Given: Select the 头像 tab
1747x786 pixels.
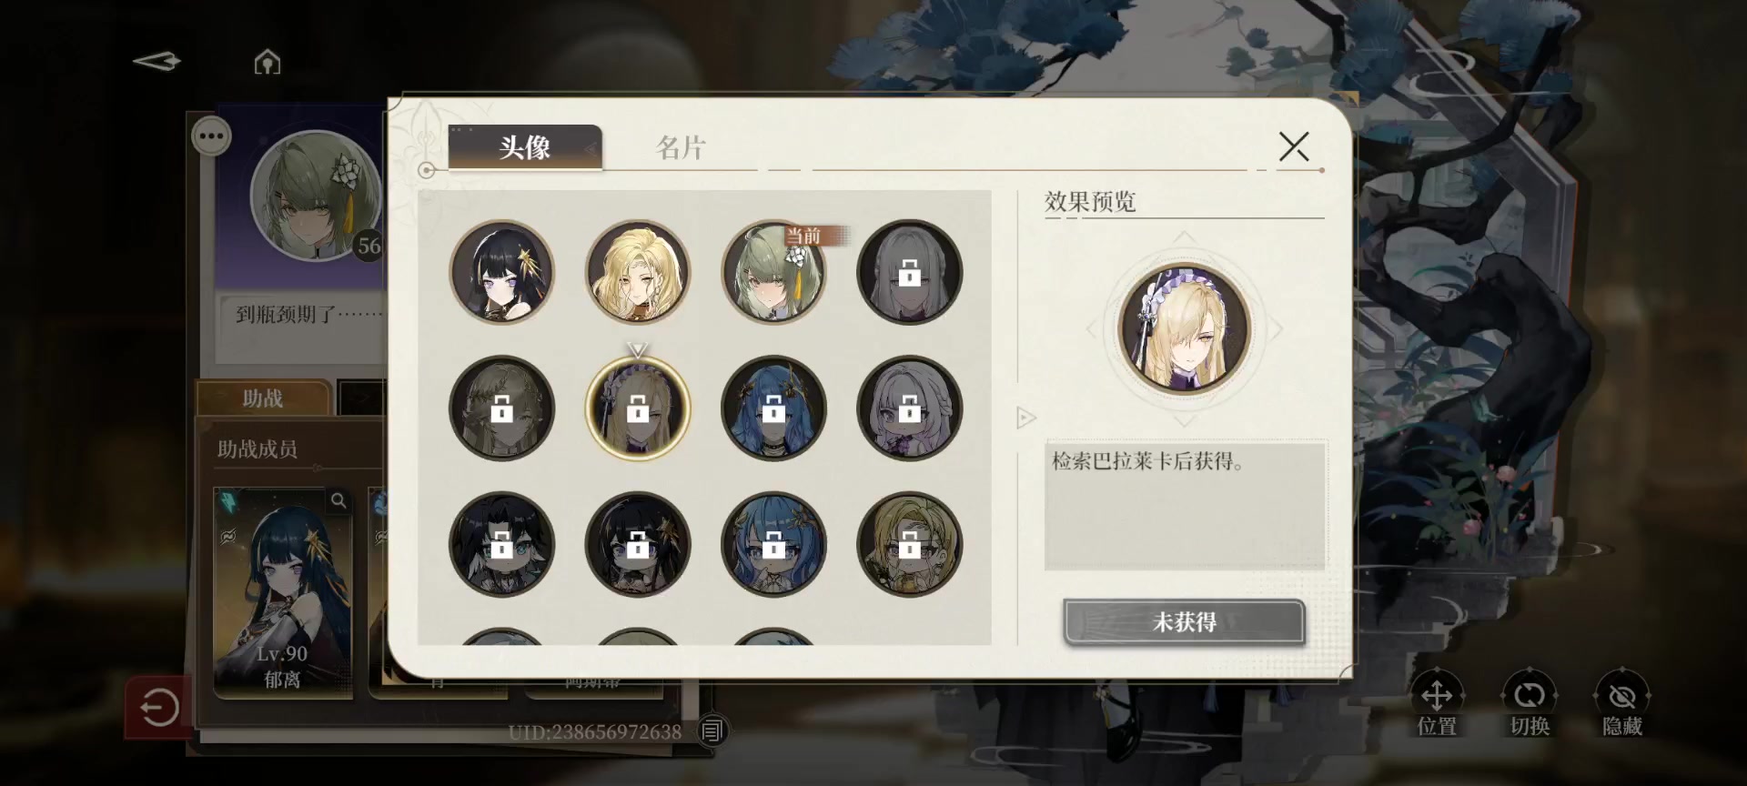Looking at the screenshot, I should (x=525, y=147).
